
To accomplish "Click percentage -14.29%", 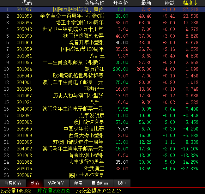I will pyautogui.click(x=189, y=162).
